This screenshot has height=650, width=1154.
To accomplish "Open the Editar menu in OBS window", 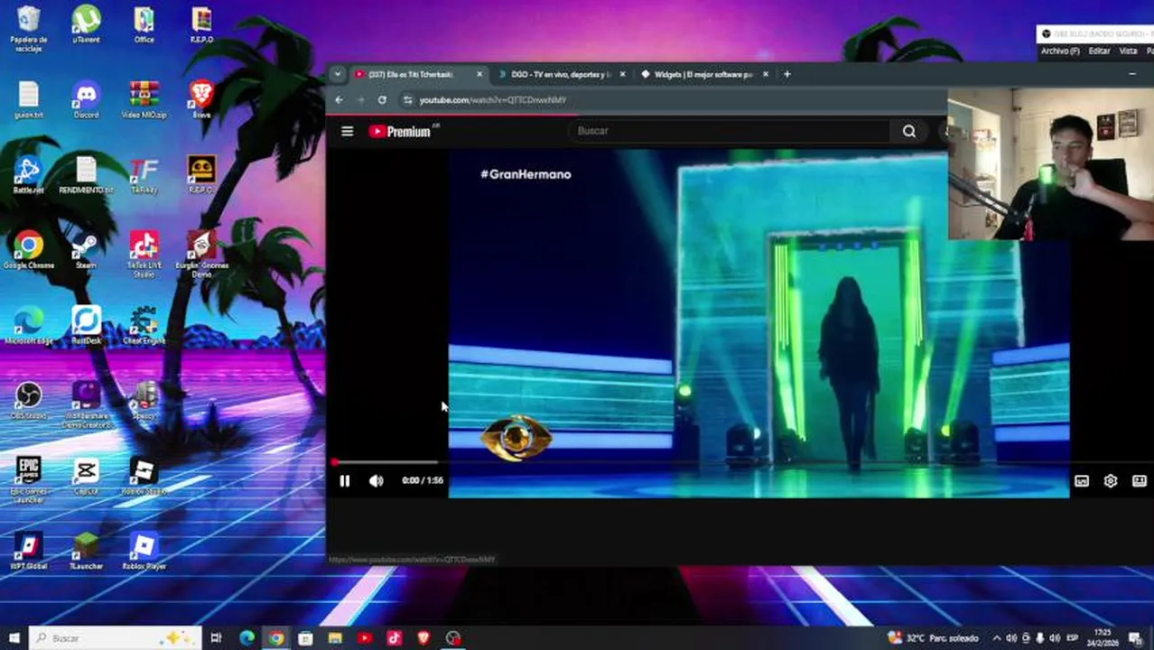I will pyautogui.click(x=1099, y=51).
